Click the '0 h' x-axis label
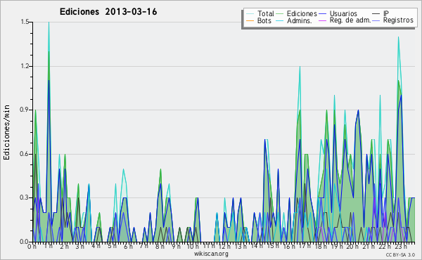 point(32,247)
